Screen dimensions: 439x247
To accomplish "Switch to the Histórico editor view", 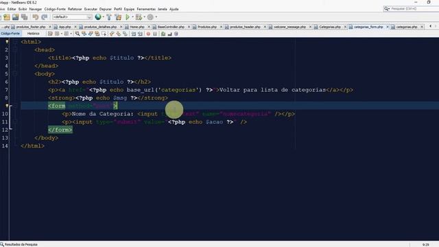I will point(34,34).
